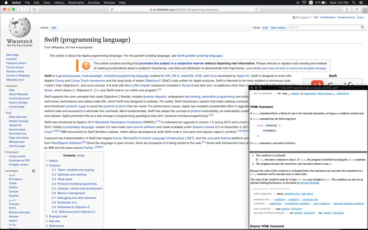Open Spotlight search in menu bar
This screenshot has width=368, height=230.
(x=353, y=3)
